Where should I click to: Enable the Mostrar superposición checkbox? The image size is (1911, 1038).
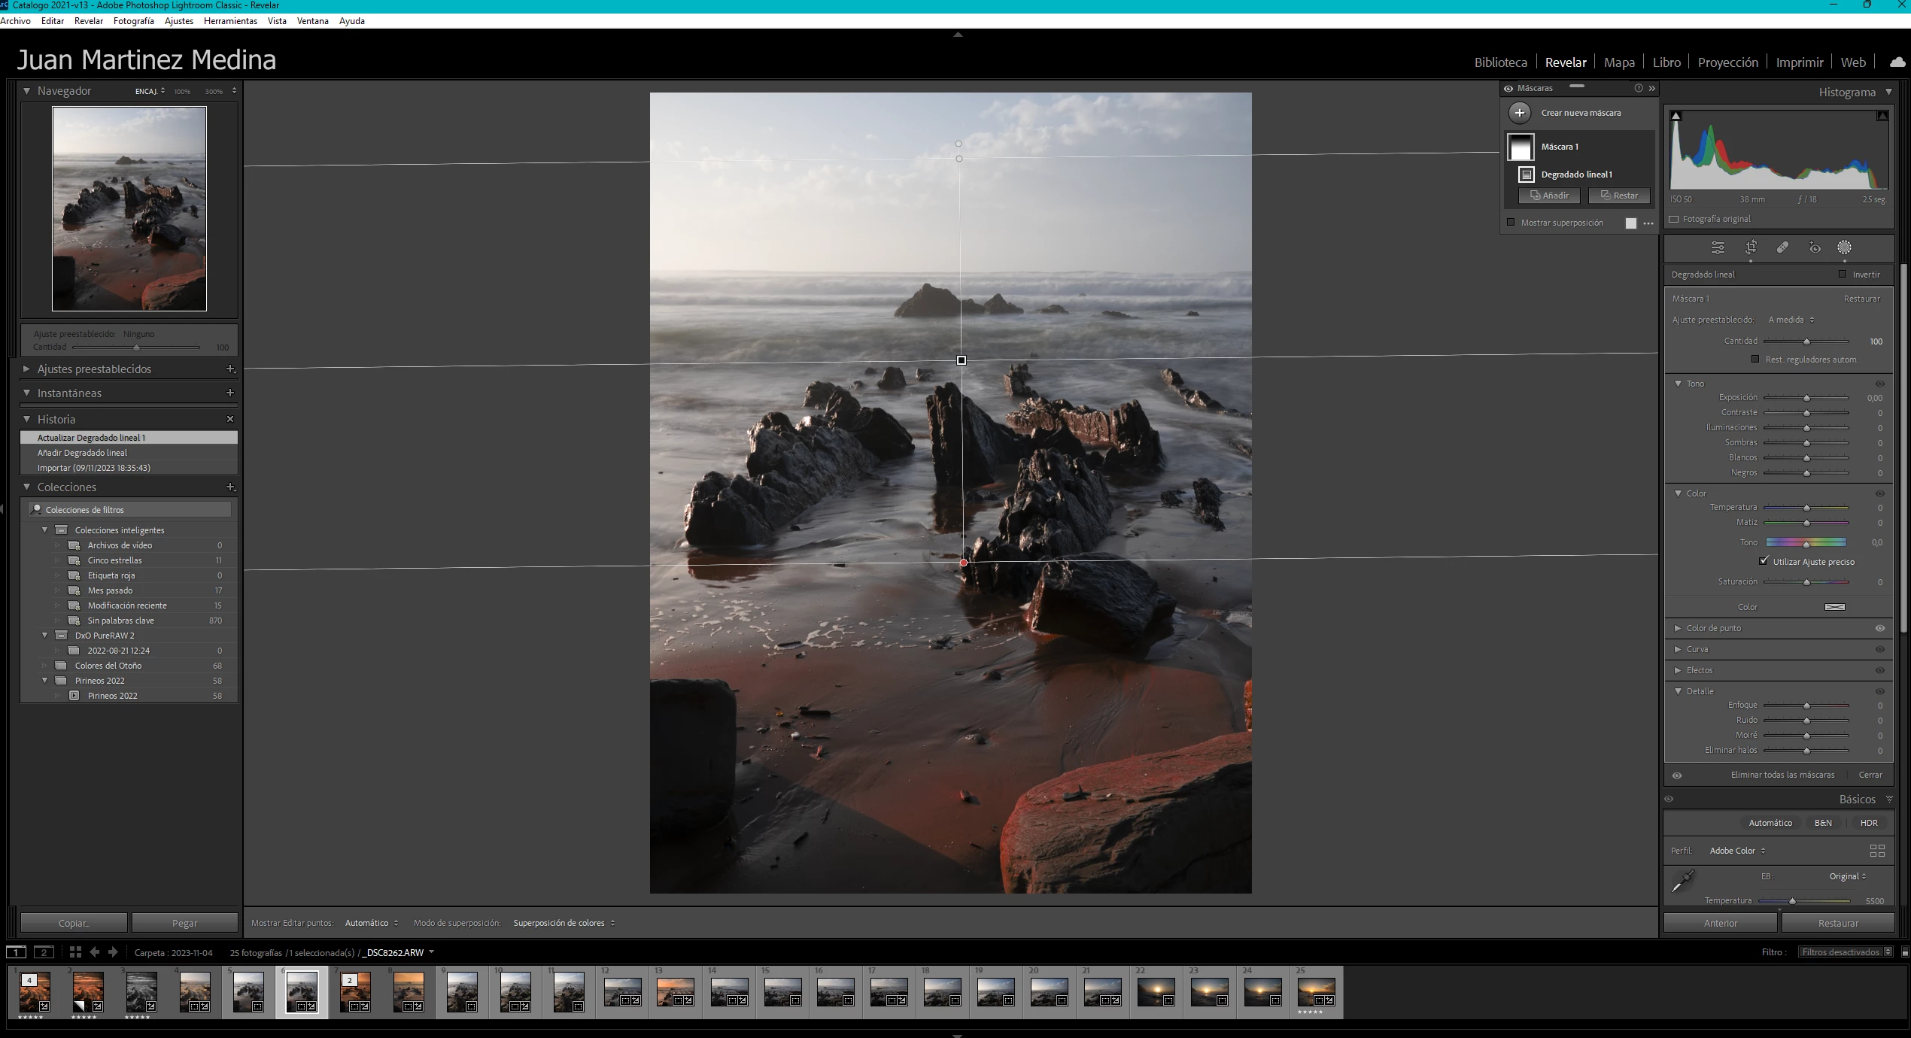[x=1511, y=223]
